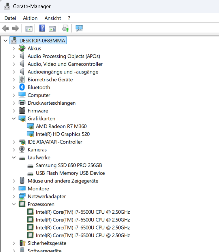Viewport: 219px width, 252px height.
Task: Open Help via blue question mark icon
Action: coord(42,28)
